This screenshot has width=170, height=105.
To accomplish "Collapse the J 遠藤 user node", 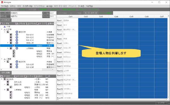I will click(x=2, y=59).
